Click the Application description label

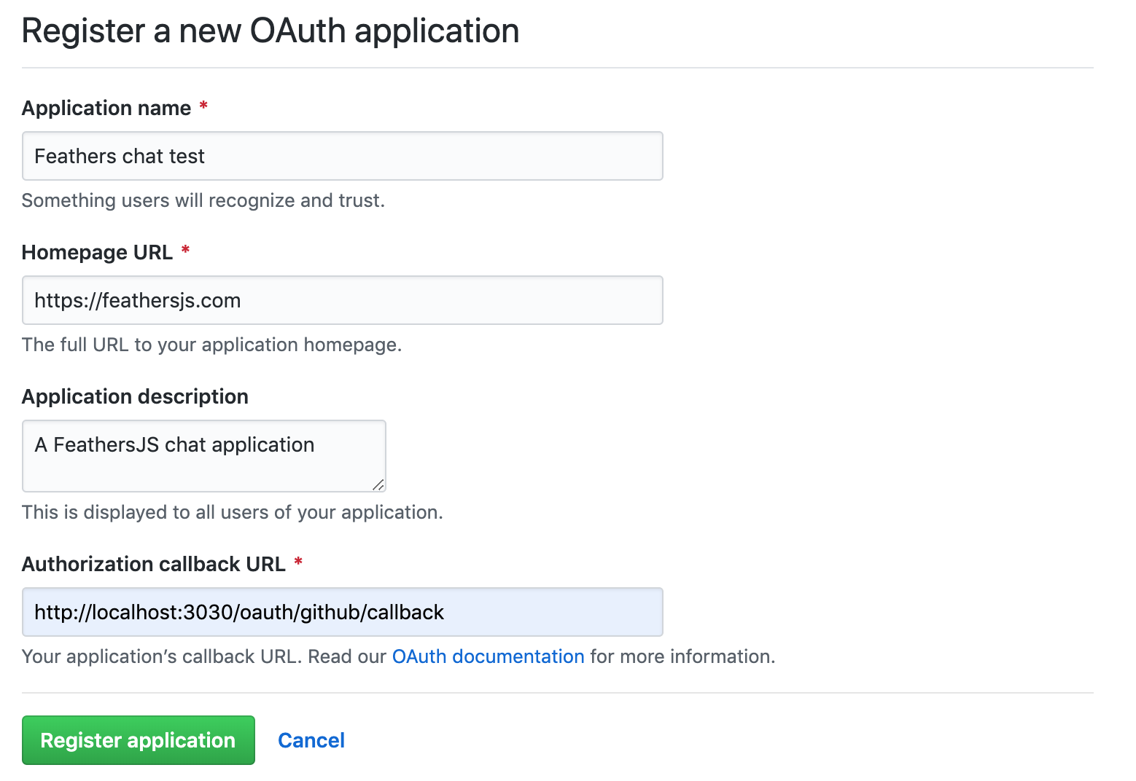coord(135,396)
